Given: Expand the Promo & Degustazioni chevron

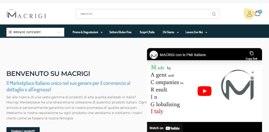Looking at the screenshot, I should 102,32.
